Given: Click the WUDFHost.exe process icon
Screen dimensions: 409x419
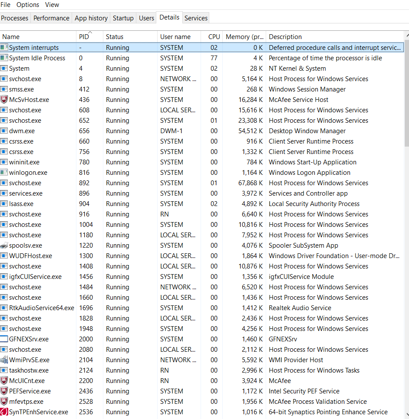Looking at the screenshot, I should [x=4, y=256].
